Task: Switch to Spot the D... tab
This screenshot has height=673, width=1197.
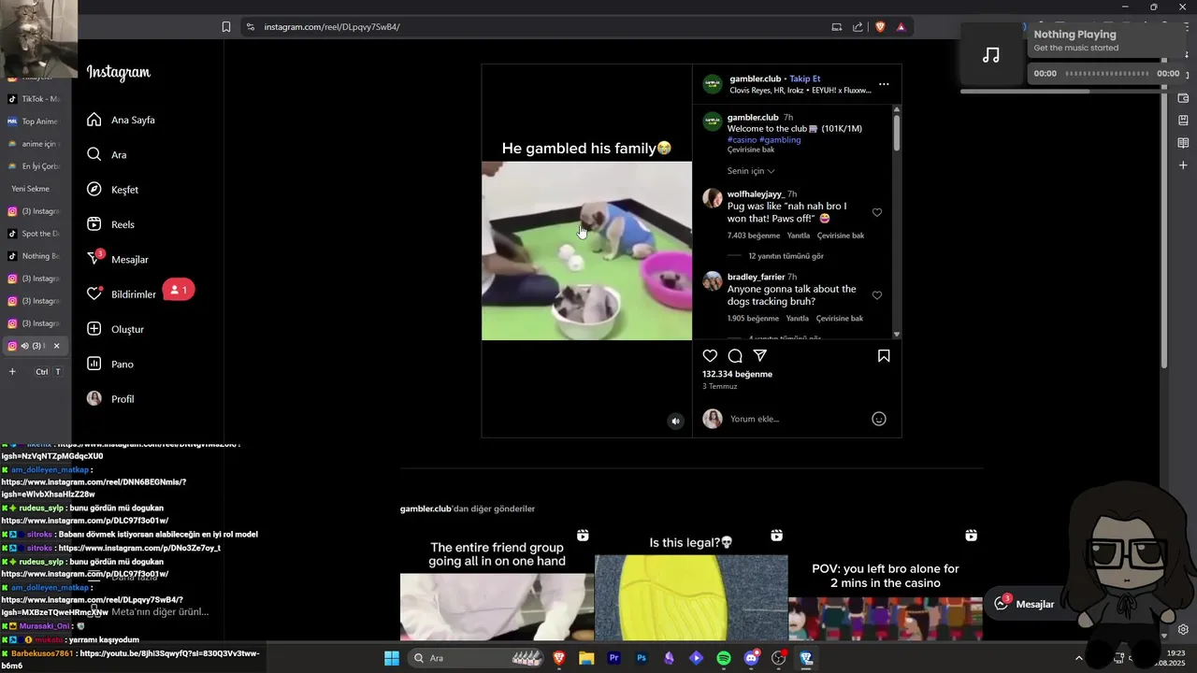Action: [x=34, y=234]
